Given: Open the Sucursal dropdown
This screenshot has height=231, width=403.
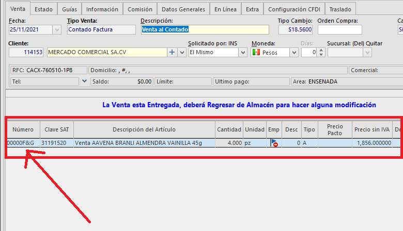Looking at the screenshot, I should (x=367, y=52).
